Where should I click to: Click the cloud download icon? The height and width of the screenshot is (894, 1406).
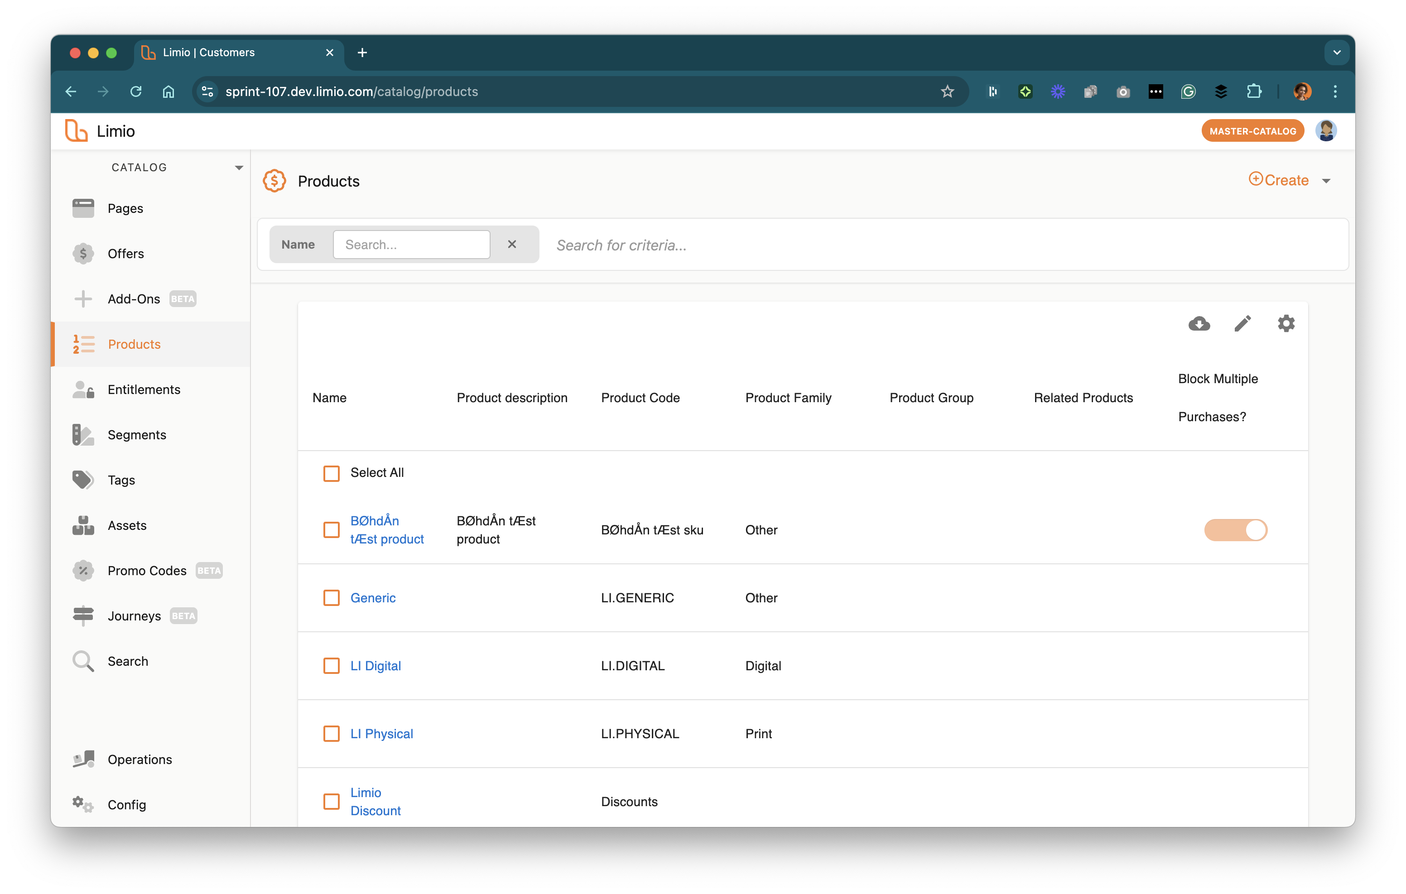pyautogui.click(x=1199, y=323)
